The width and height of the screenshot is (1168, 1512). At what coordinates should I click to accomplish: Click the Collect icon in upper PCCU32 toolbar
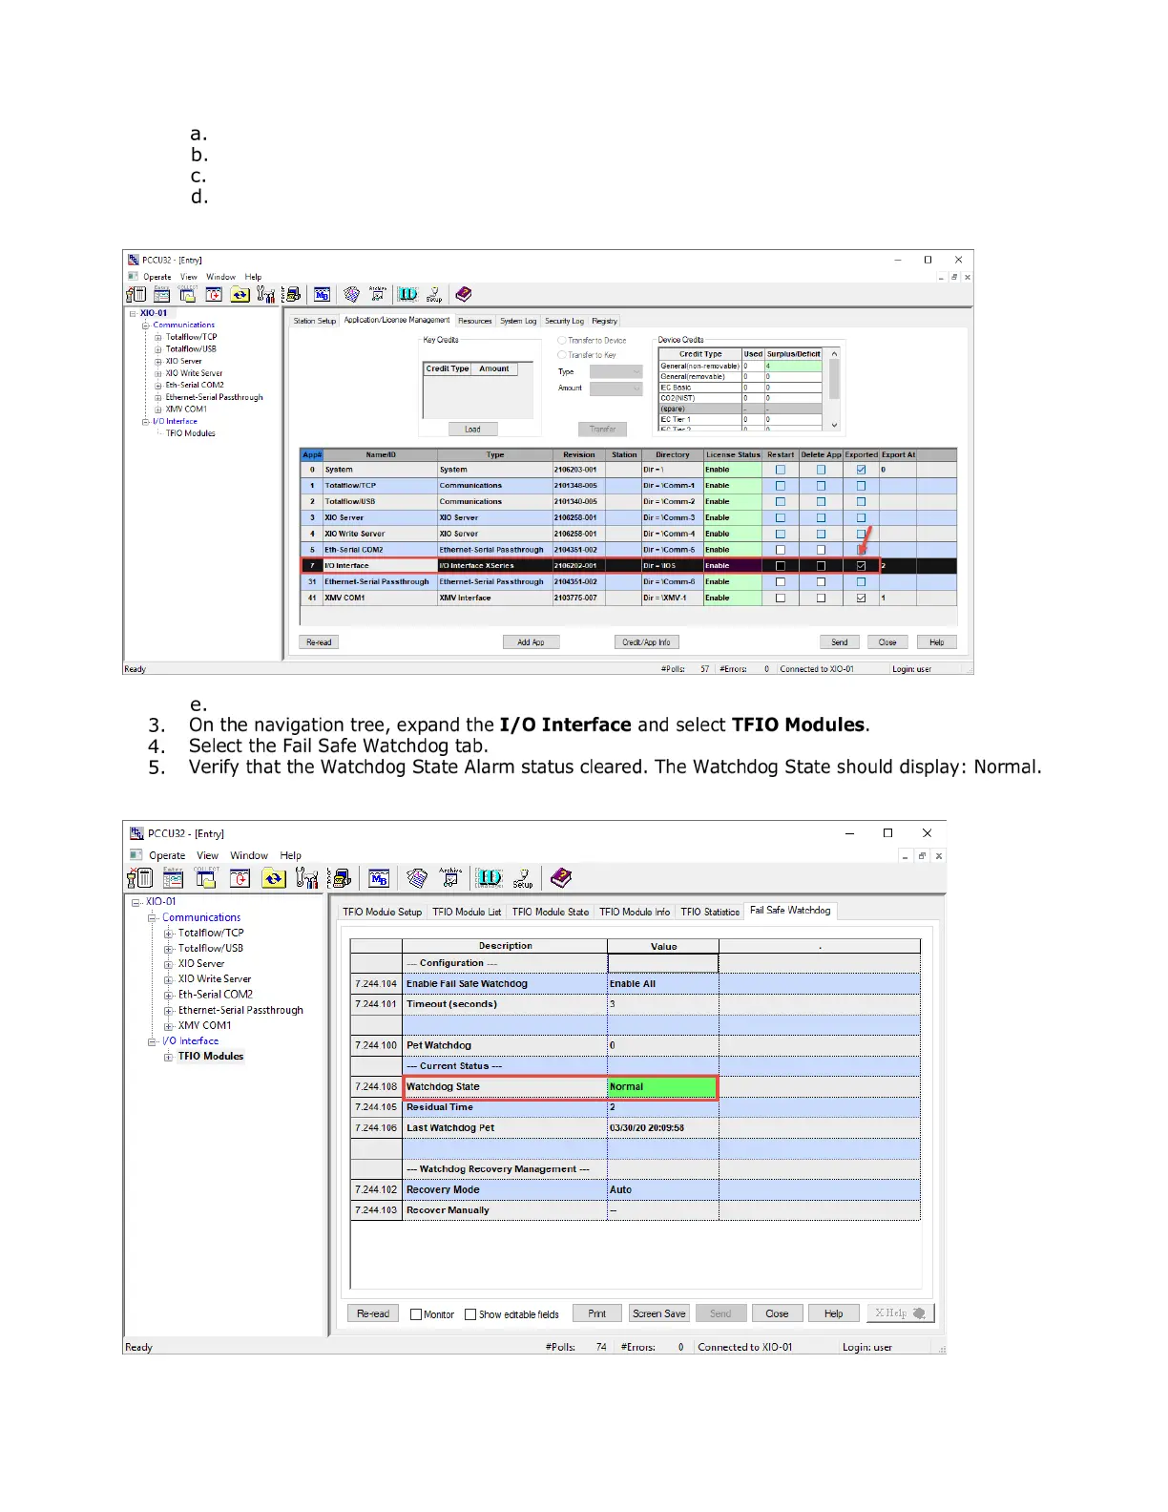pyautogui.click(x=188, y=294)
